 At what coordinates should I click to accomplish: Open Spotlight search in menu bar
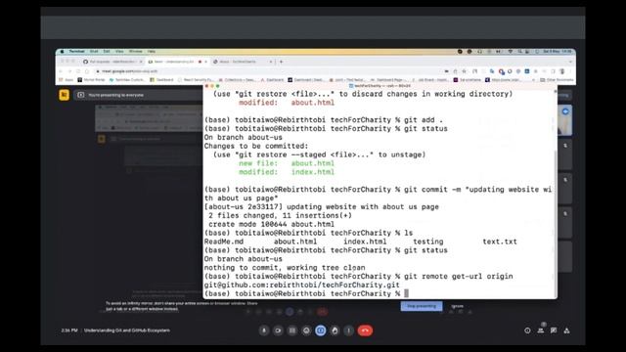pyautogui.click(x=519, y=52)
